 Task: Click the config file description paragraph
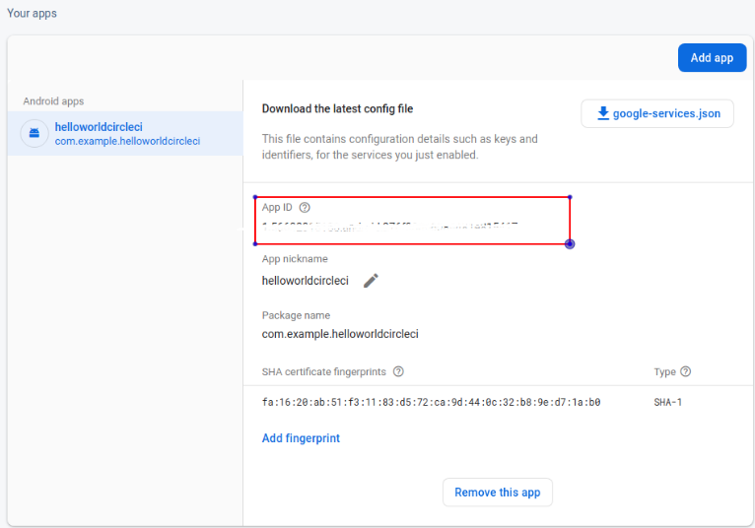tap(399, 147)
